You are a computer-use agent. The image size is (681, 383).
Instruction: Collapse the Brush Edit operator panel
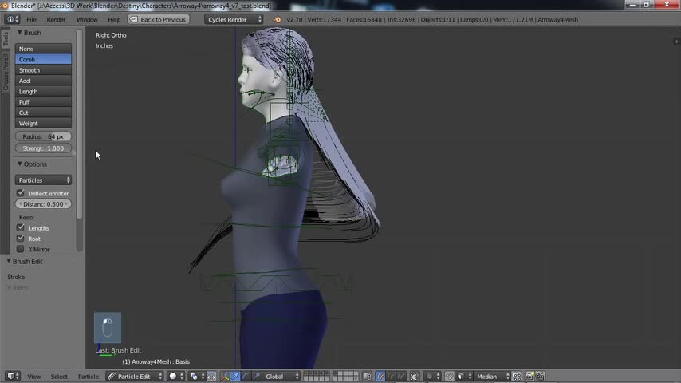pos(9,261)
